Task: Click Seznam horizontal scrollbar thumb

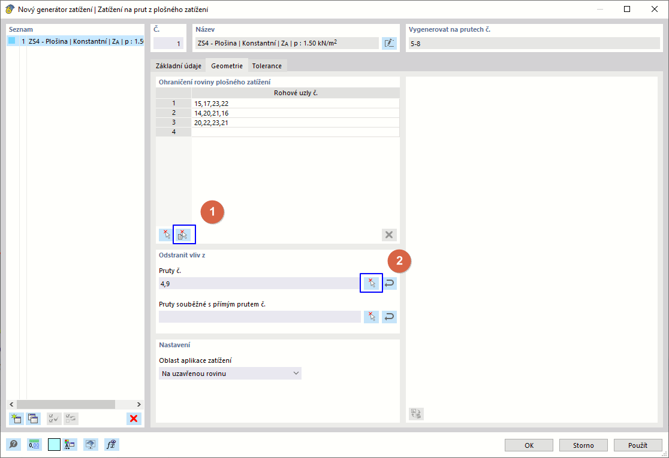Action: [x=66, y=404]
